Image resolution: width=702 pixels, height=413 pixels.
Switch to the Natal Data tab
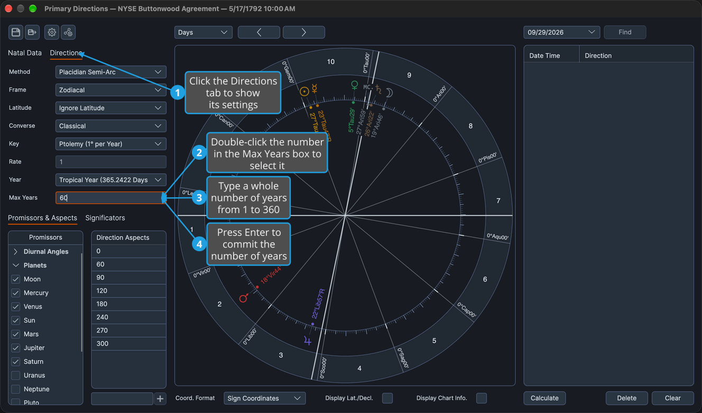[x=25, y=53]
